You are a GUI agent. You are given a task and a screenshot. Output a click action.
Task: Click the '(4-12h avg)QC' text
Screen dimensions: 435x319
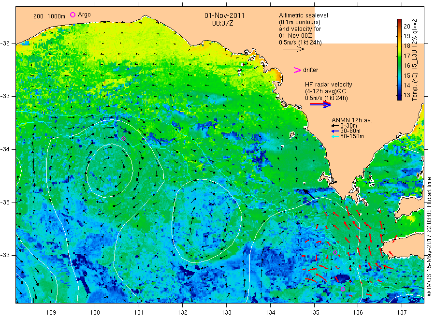pyautogui.click(x=325, y=91)
